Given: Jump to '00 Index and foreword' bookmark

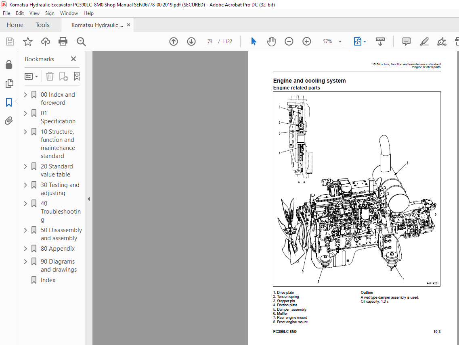Looking at the screenshot, I should 58,98.
